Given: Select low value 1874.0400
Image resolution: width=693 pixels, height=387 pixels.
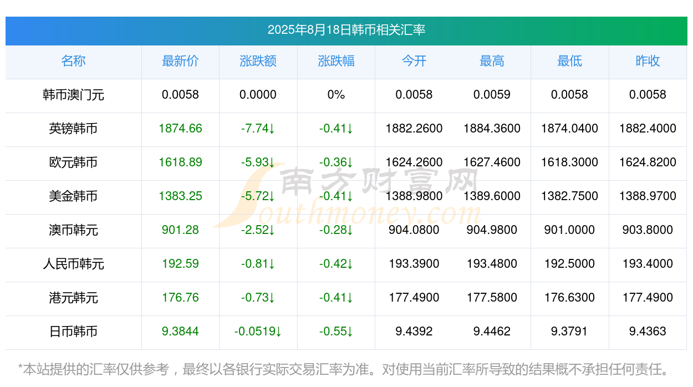Looking at the screenshot, I should (569, 129).
